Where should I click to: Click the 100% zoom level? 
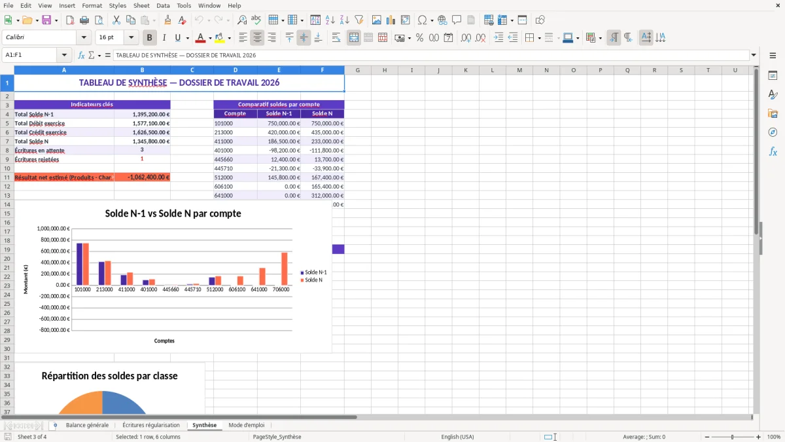[774, 437]
